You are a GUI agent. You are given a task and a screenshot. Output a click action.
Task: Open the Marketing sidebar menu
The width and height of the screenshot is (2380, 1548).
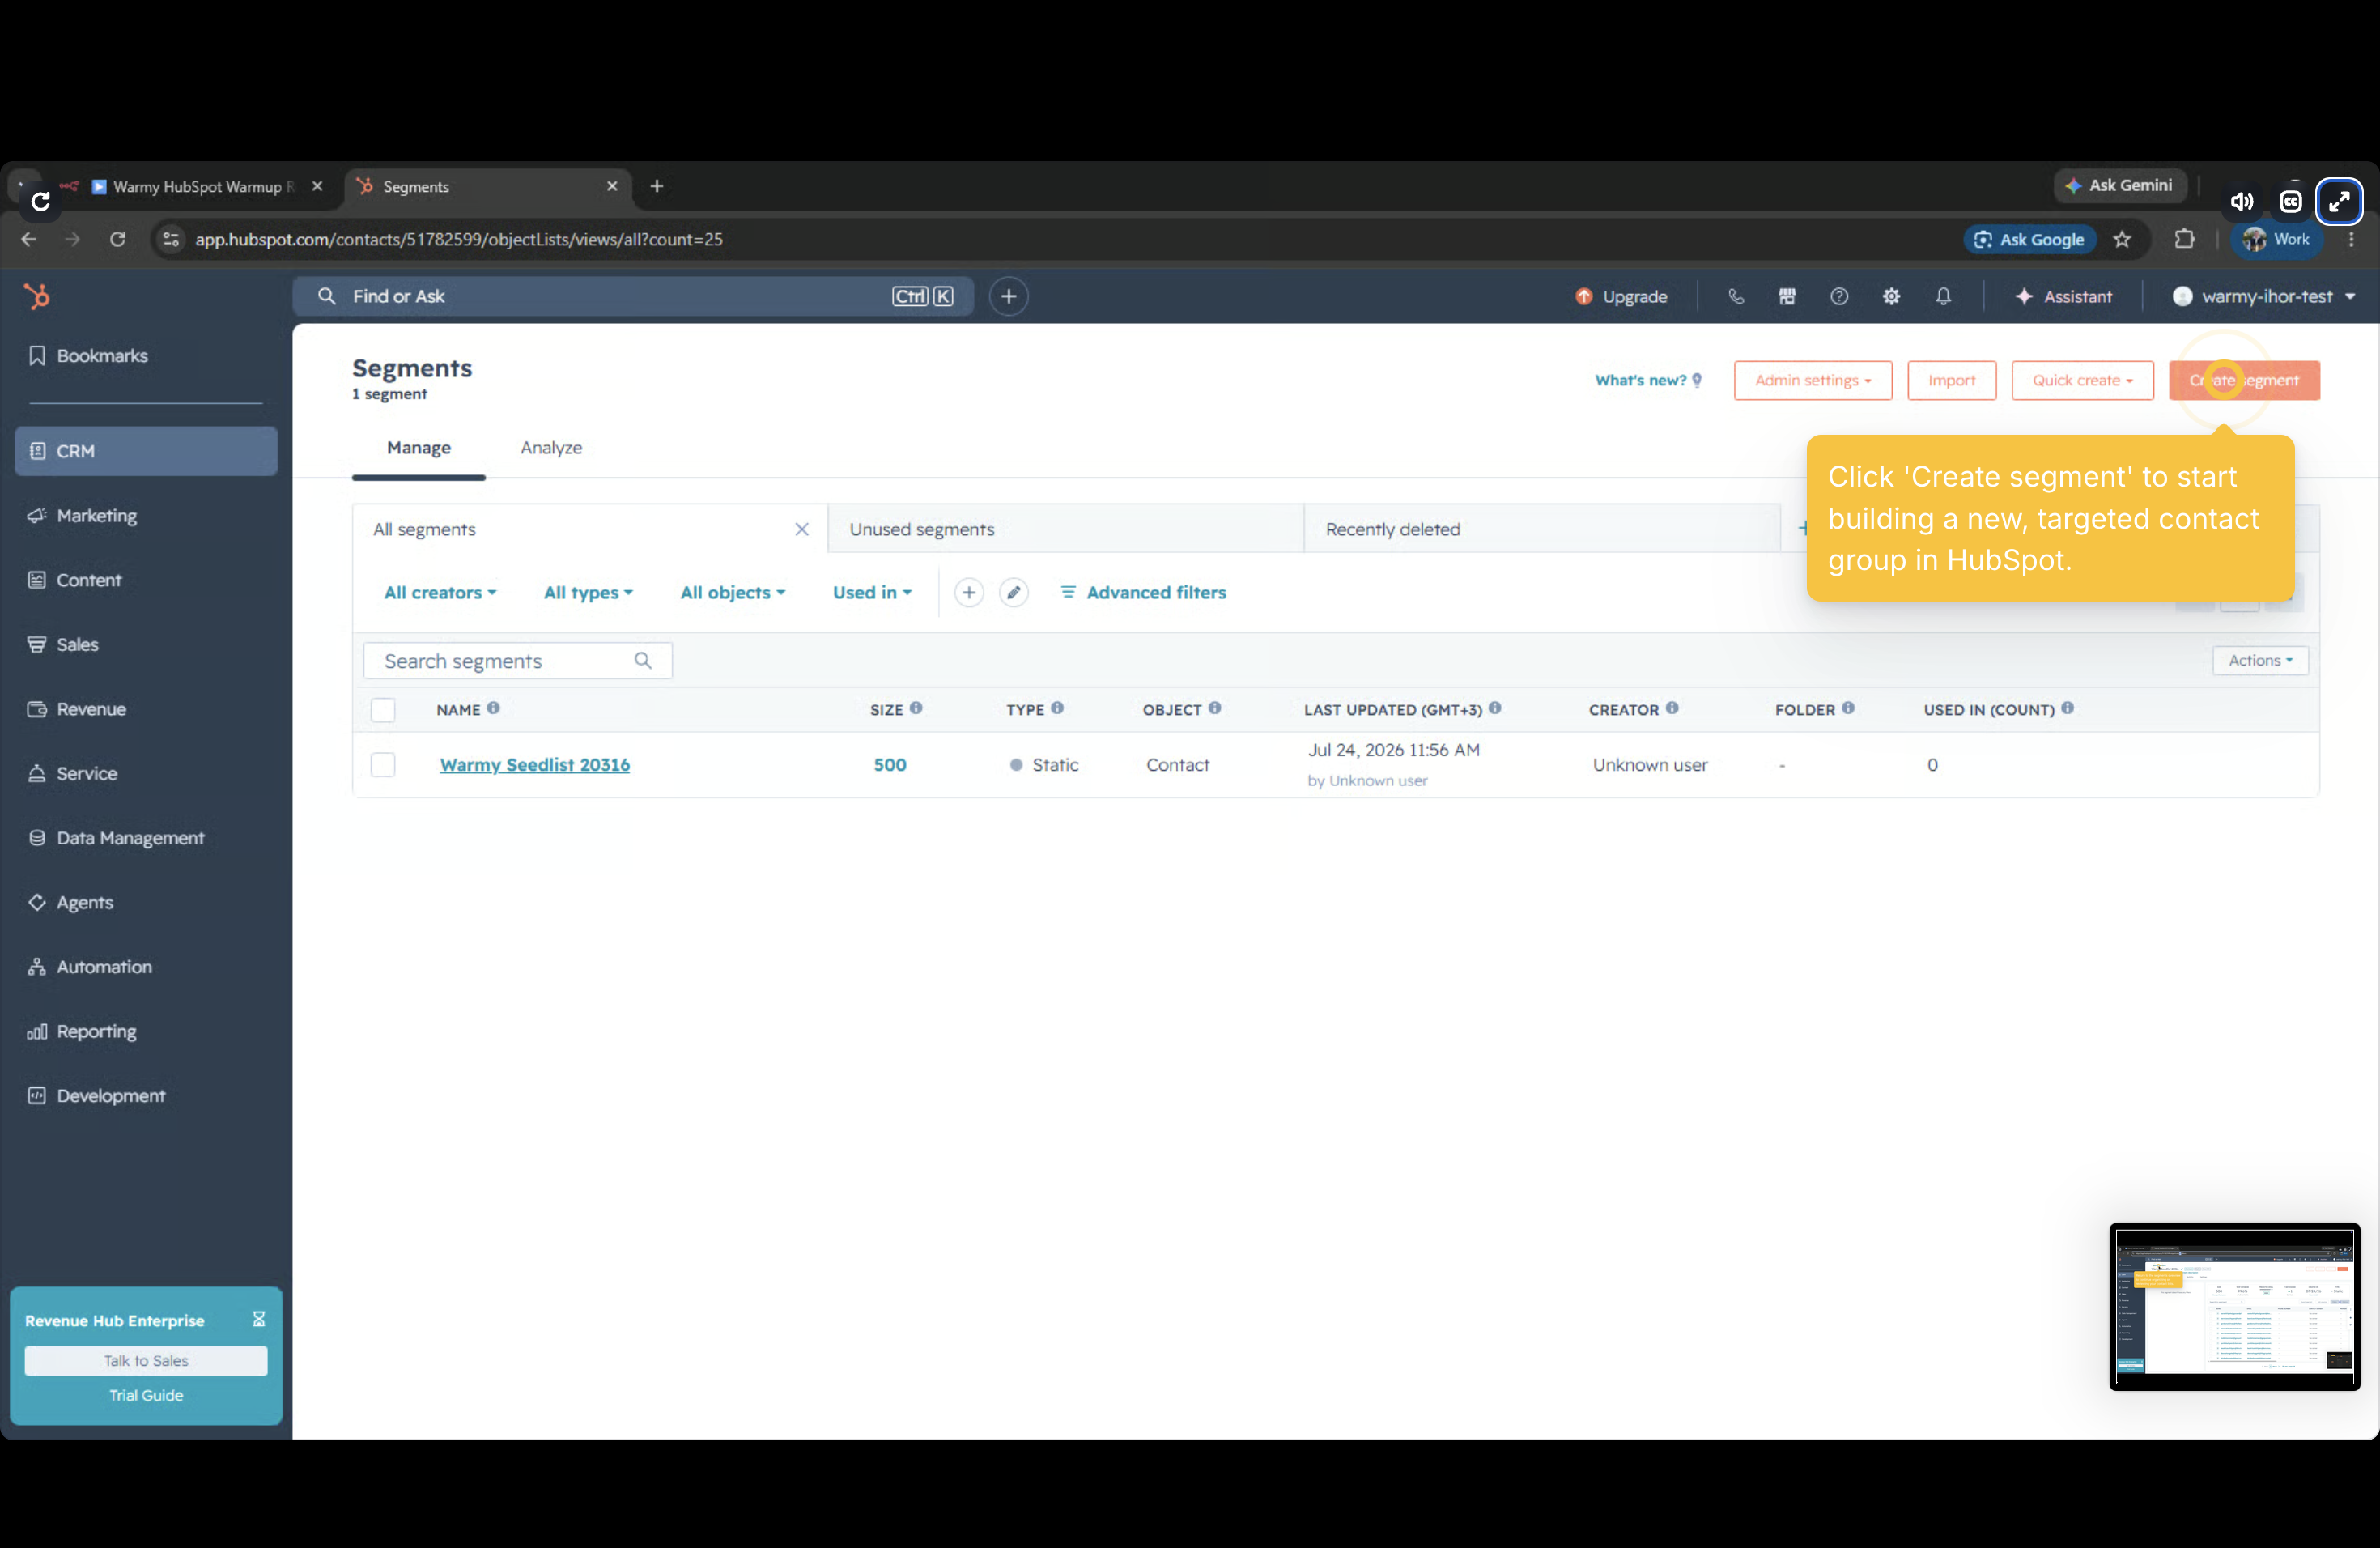[x=83, y=516]
